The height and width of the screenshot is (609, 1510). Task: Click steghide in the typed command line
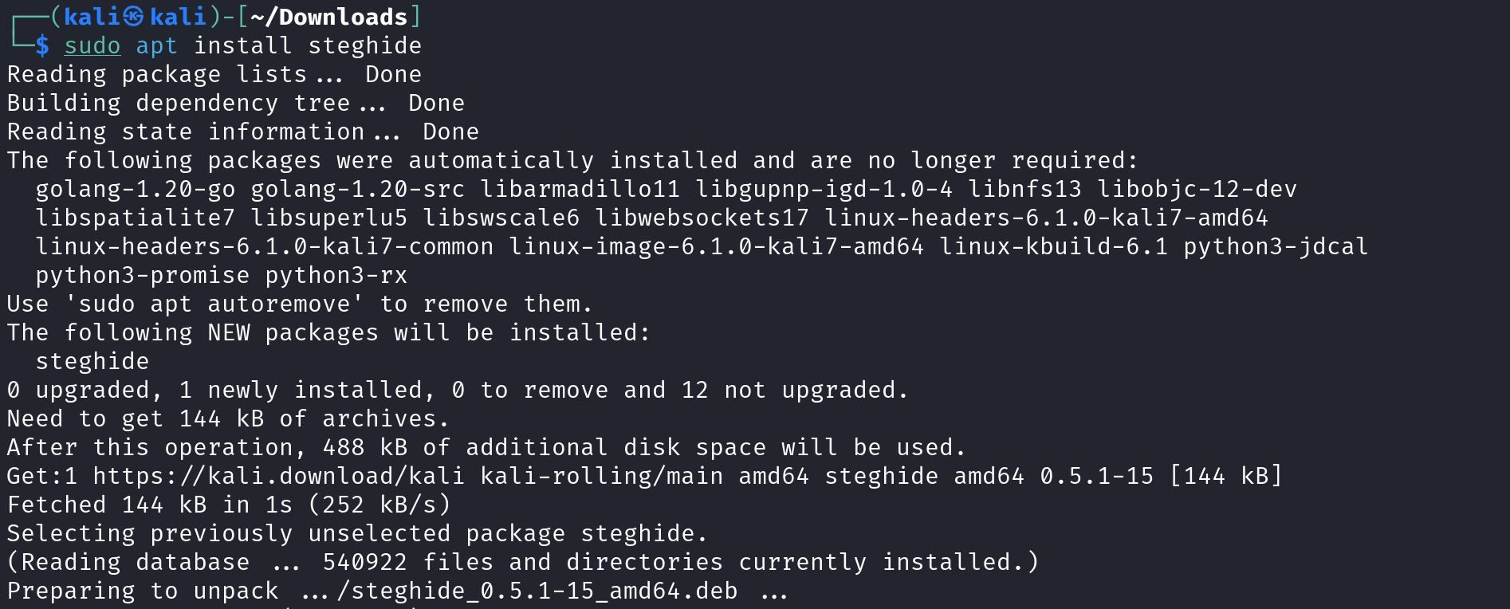tap(364, 45)
